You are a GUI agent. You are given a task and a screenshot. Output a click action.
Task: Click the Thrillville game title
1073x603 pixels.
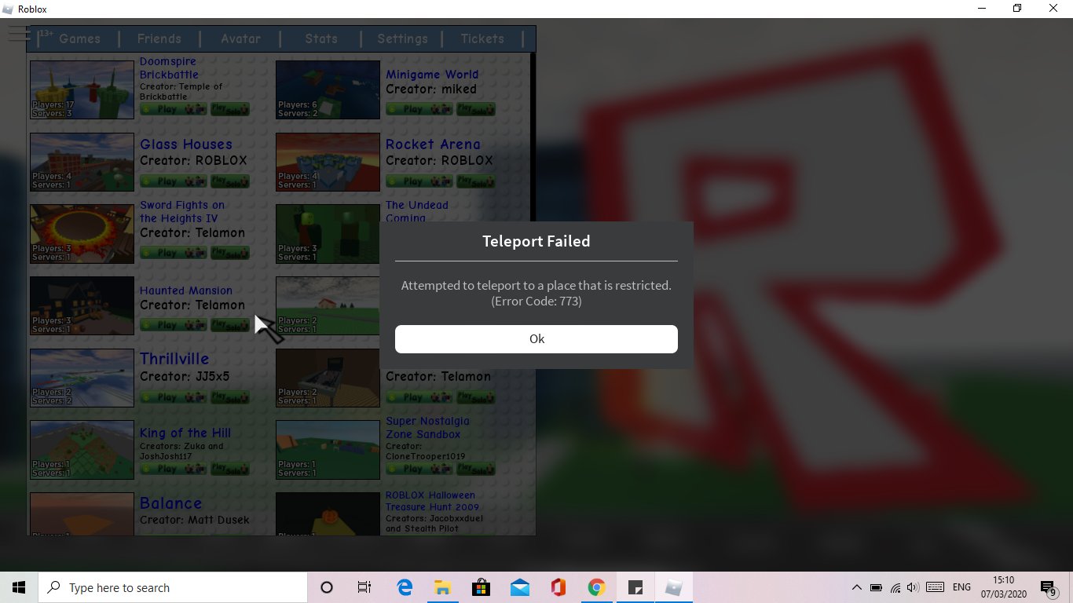coord(174,359)
